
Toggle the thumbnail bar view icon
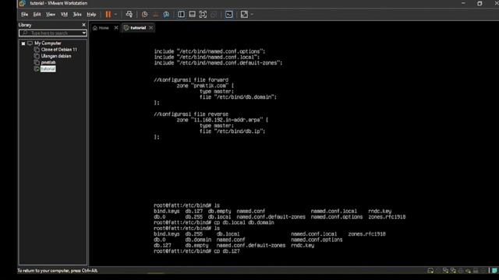(x=192, y=14)
